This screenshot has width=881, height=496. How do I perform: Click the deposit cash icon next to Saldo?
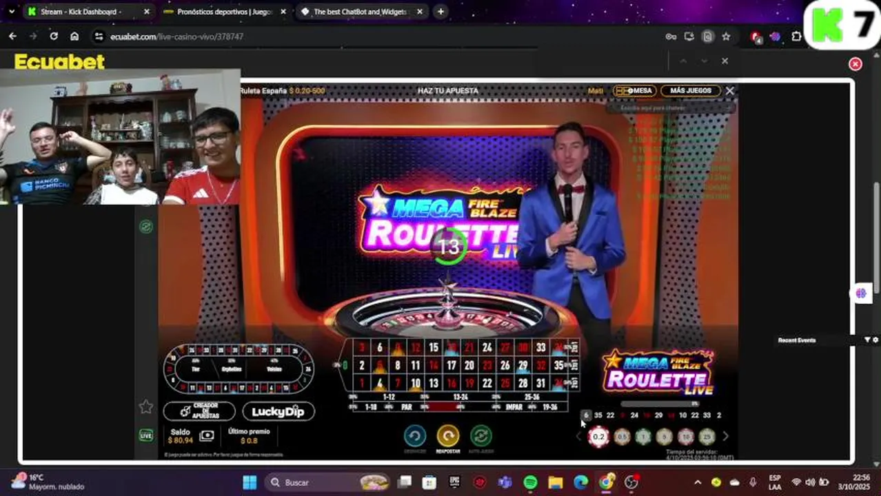point(207,436)
